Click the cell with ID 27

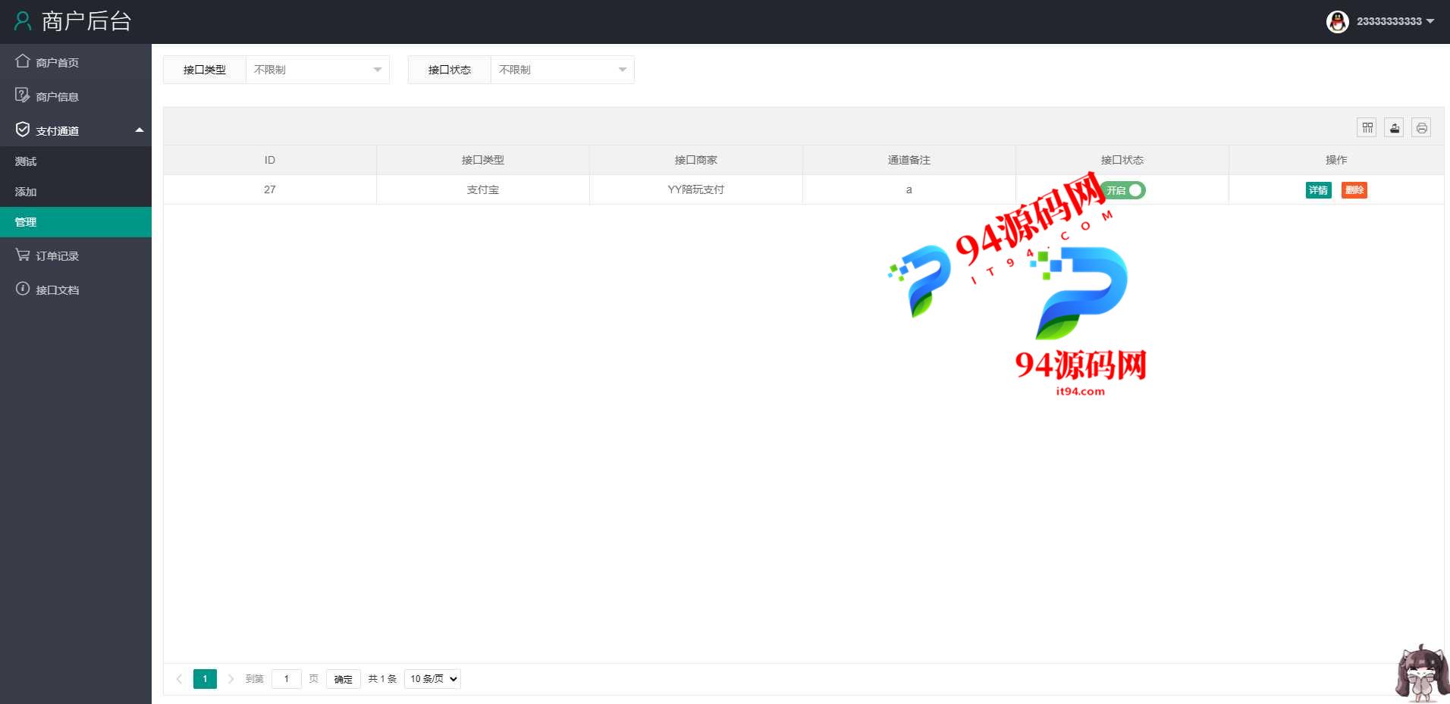coord(270,189)
